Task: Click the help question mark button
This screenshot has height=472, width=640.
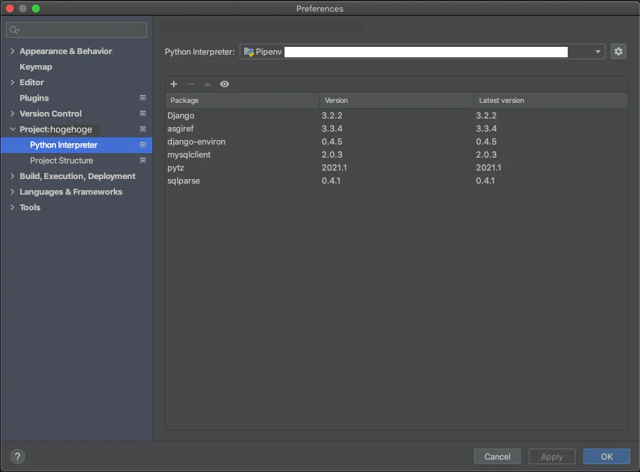Action: tap(18, 456)
